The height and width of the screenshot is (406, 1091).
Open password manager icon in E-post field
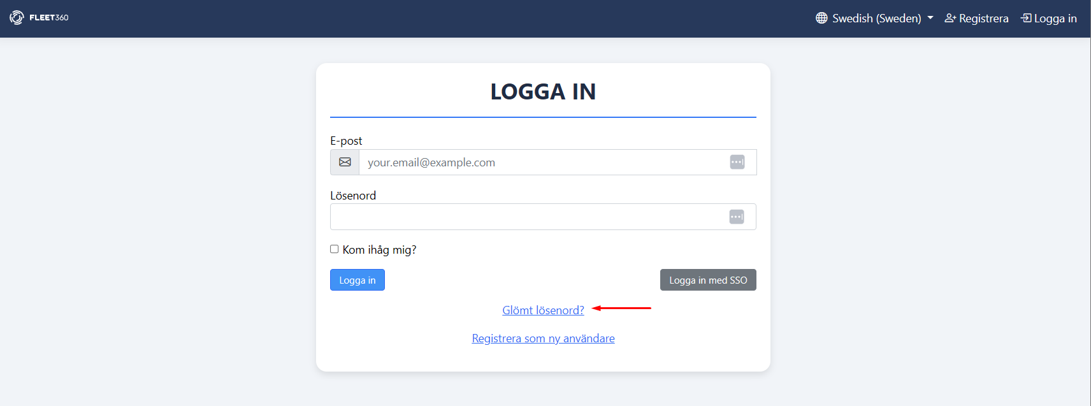(737, 162)
